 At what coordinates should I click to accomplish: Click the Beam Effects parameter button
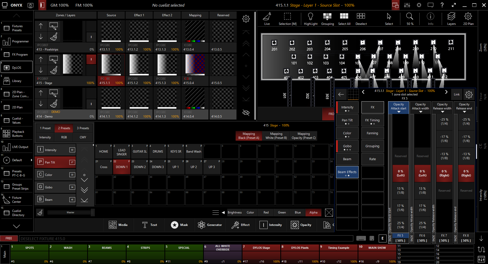347,172
